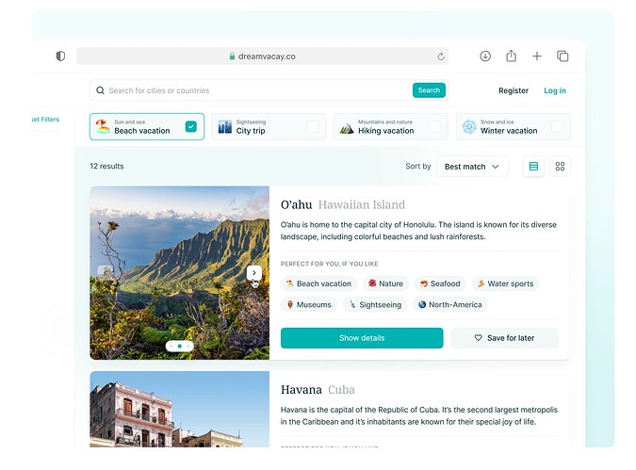Show the tab overview icon
This screenshot has width=636, height=470.
[x=563, y=57]
